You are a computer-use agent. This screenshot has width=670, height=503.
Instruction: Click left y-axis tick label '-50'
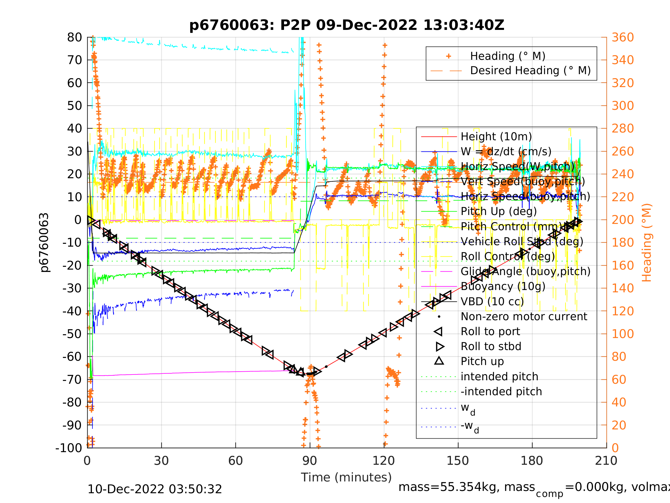72,334
